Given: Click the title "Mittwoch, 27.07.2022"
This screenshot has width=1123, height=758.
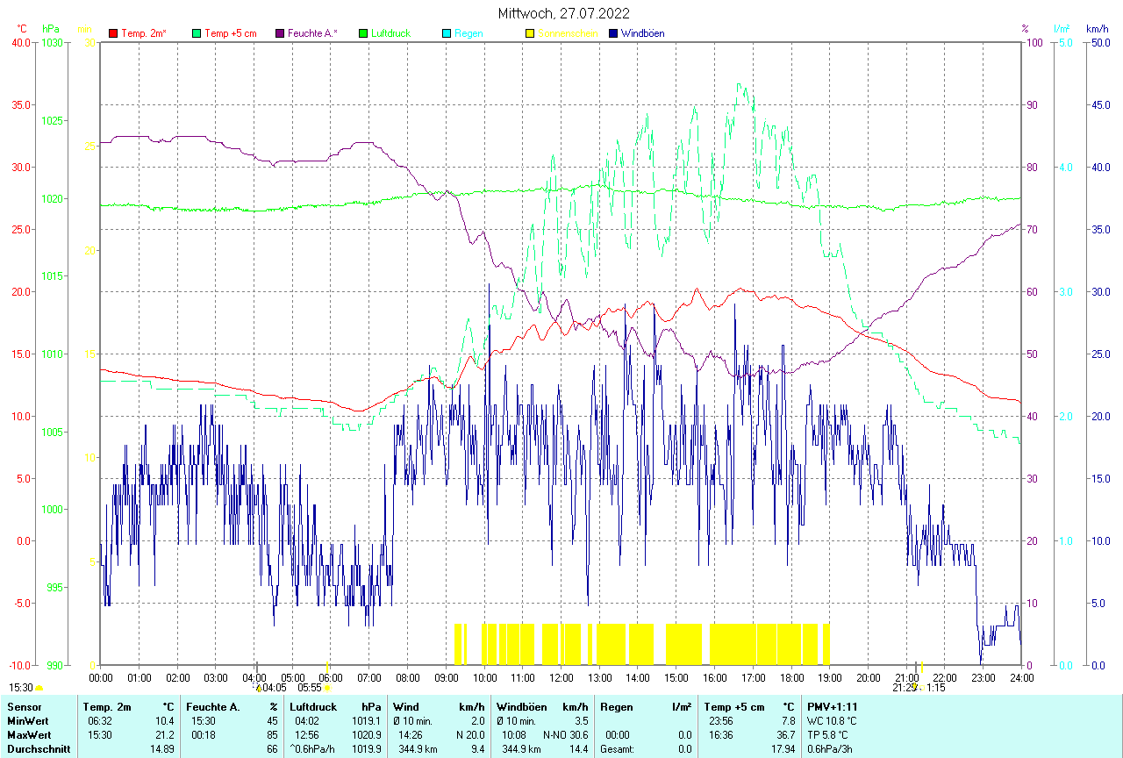Looking at the screenshot, I should click(564, 13).
